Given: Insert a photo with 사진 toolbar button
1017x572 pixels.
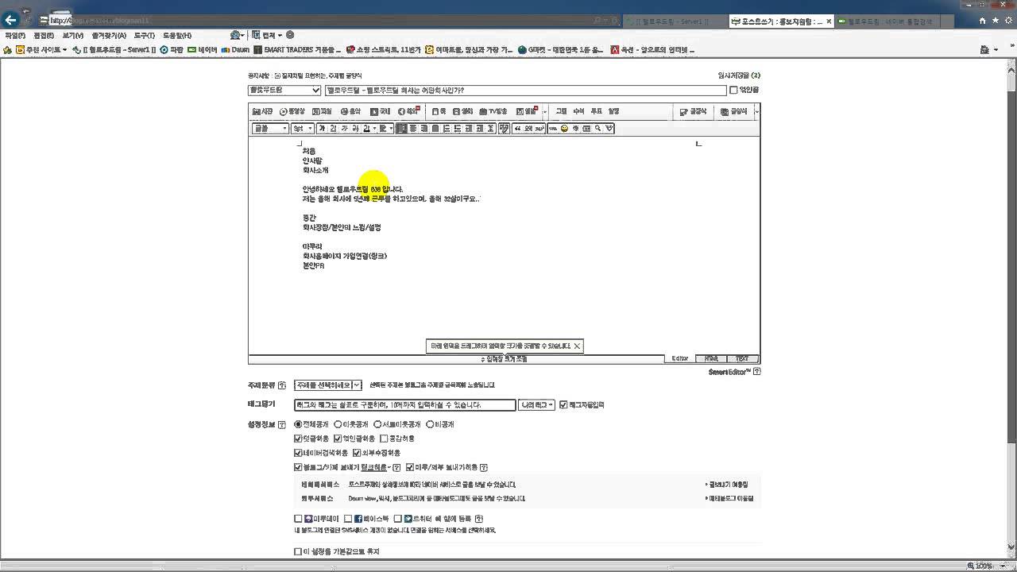Looking at the screenshot, I should coord(263,111).
